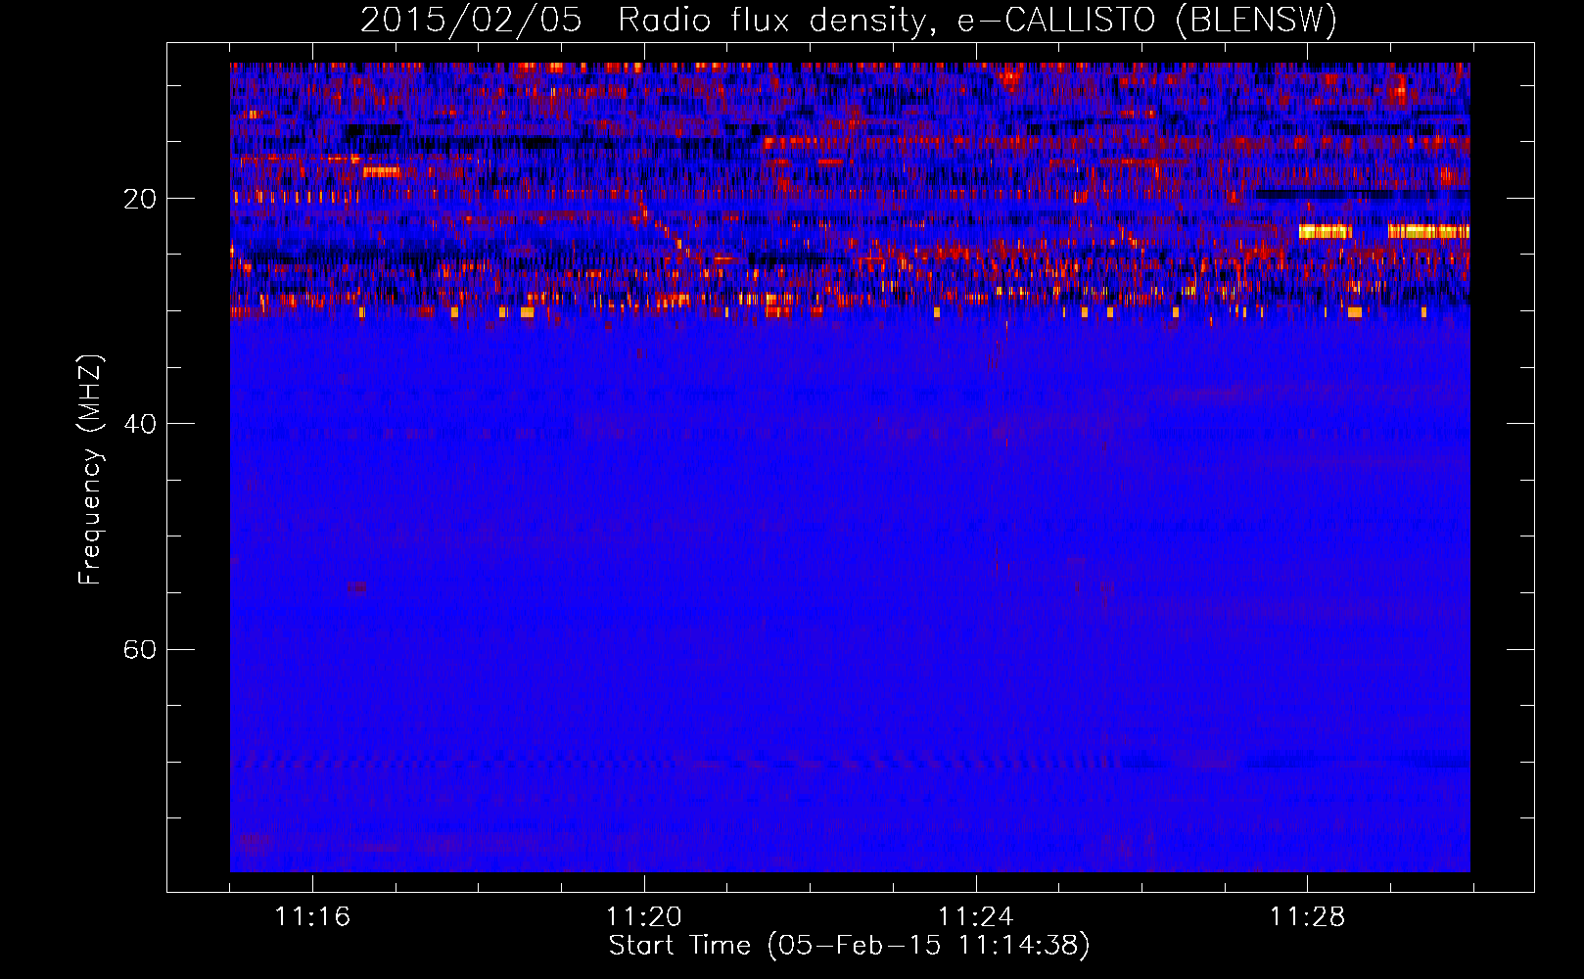The image size is (1584, 979).
Task: Click the 40 MHz frequency tick label
Action: [x=140, y=424]
